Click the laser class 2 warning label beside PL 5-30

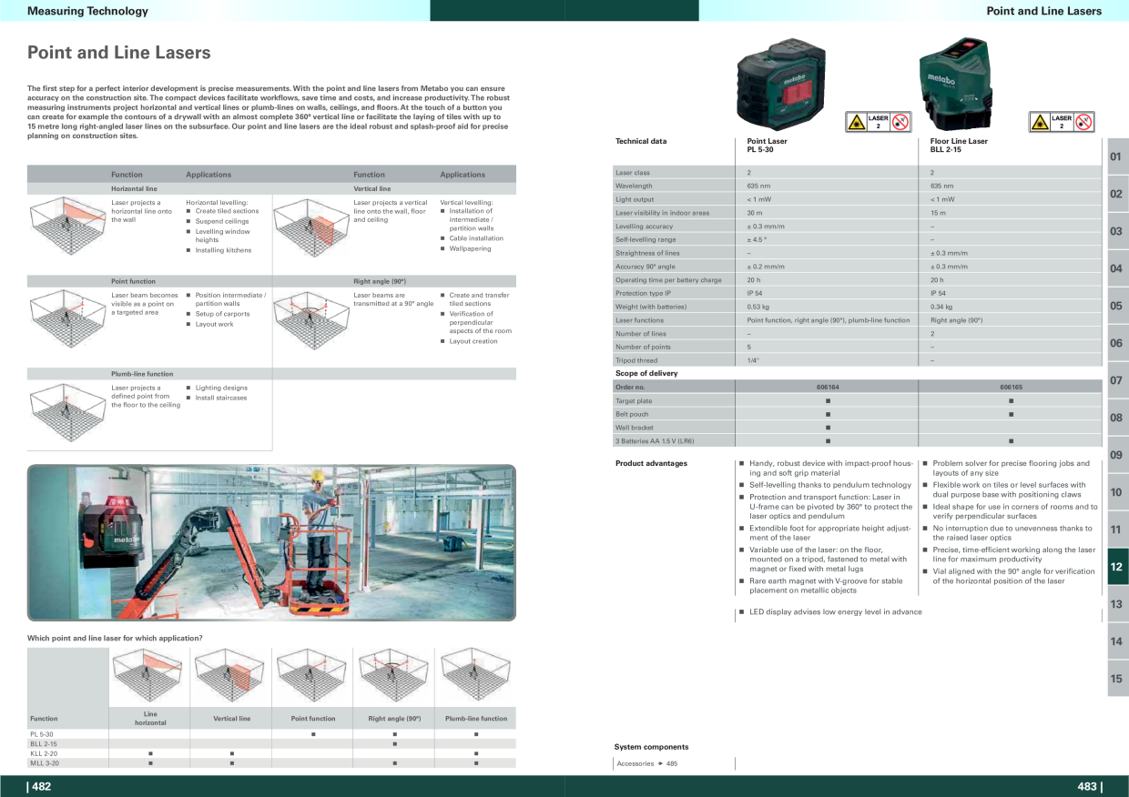click(879, 122)
